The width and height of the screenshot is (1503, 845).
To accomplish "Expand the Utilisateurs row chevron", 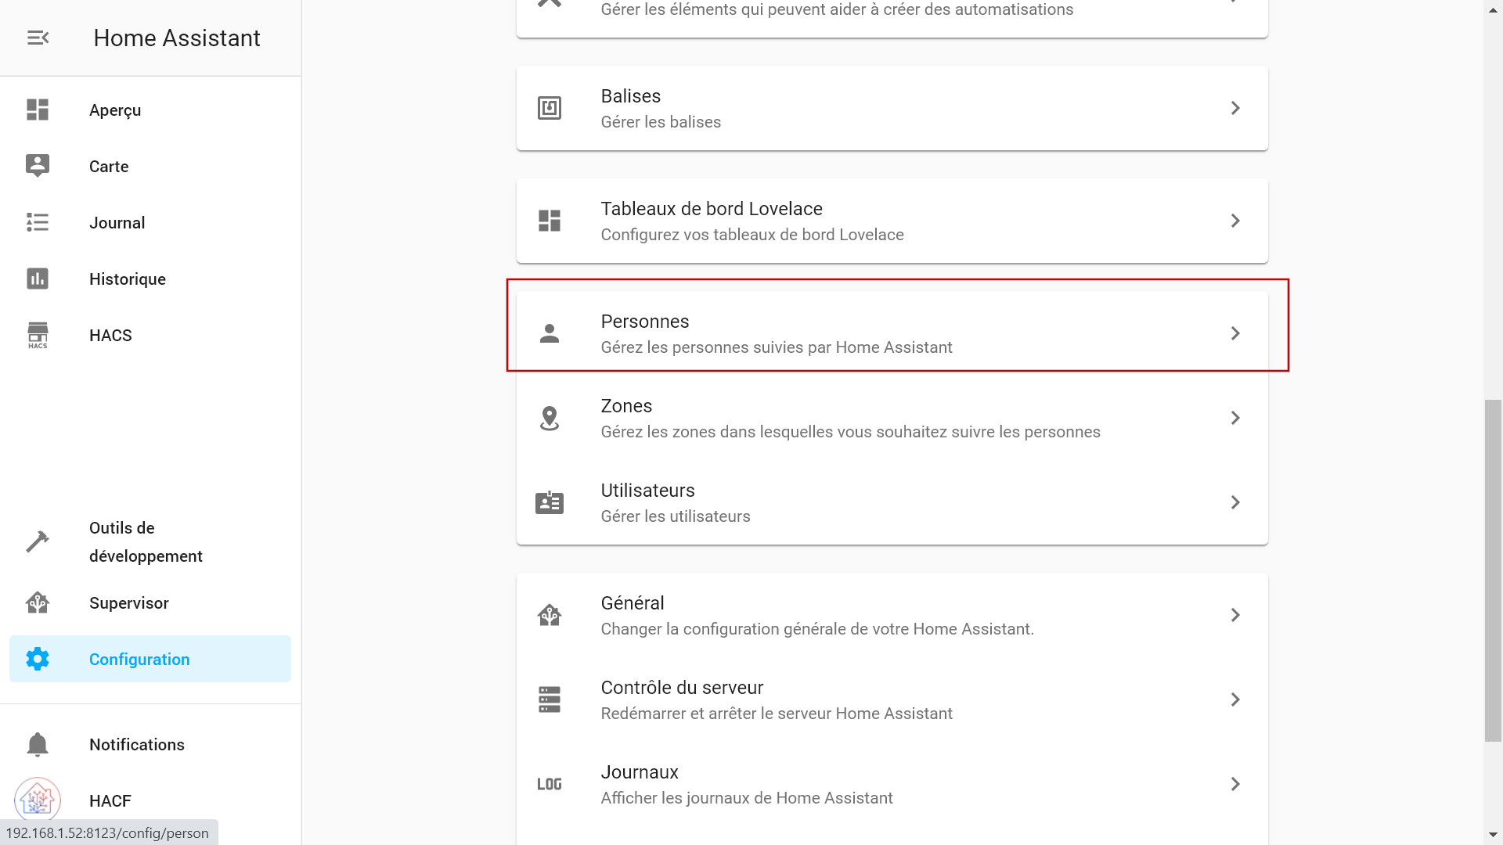I will tap(1235, 502).
